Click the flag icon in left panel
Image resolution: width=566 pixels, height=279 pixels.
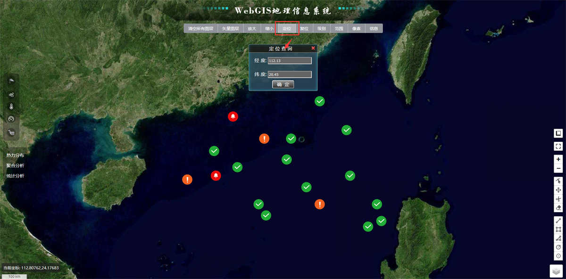(x=11, y=81)
